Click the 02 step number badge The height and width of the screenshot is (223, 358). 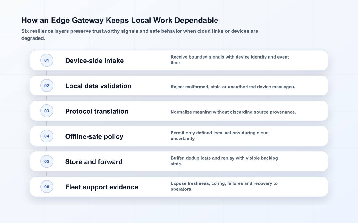[x=47, y=86]
